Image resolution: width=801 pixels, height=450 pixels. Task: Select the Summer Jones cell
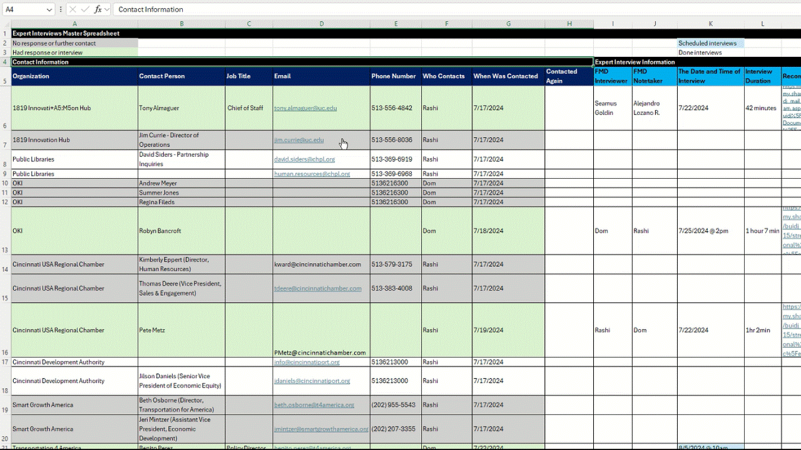pyautogui.click(x=181, y=192)
